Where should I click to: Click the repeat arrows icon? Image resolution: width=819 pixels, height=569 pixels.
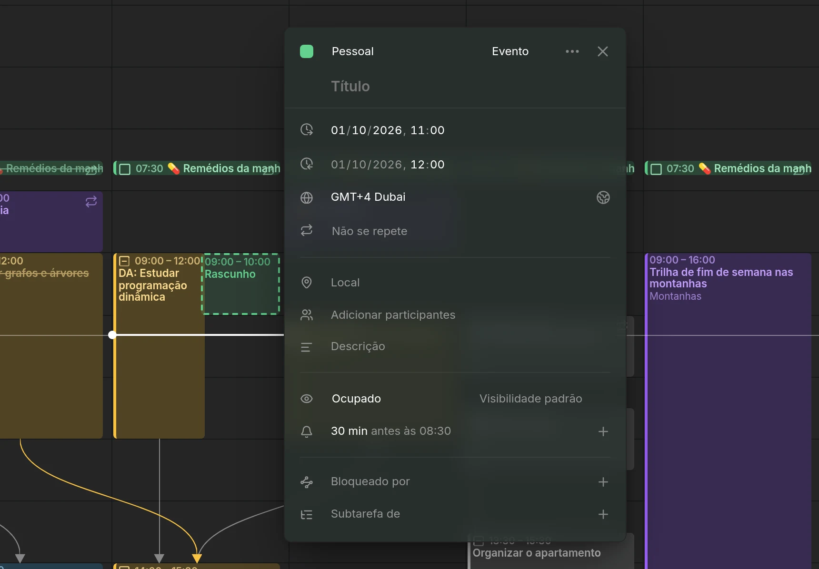point(307,231)
